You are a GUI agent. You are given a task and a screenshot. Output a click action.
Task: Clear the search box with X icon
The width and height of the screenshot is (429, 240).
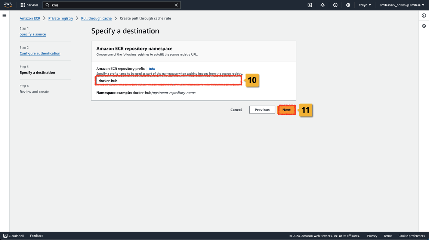click(176, 5)
